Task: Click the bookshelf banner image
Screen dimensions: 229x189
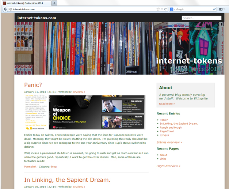Action: click(x=119, y=48)
